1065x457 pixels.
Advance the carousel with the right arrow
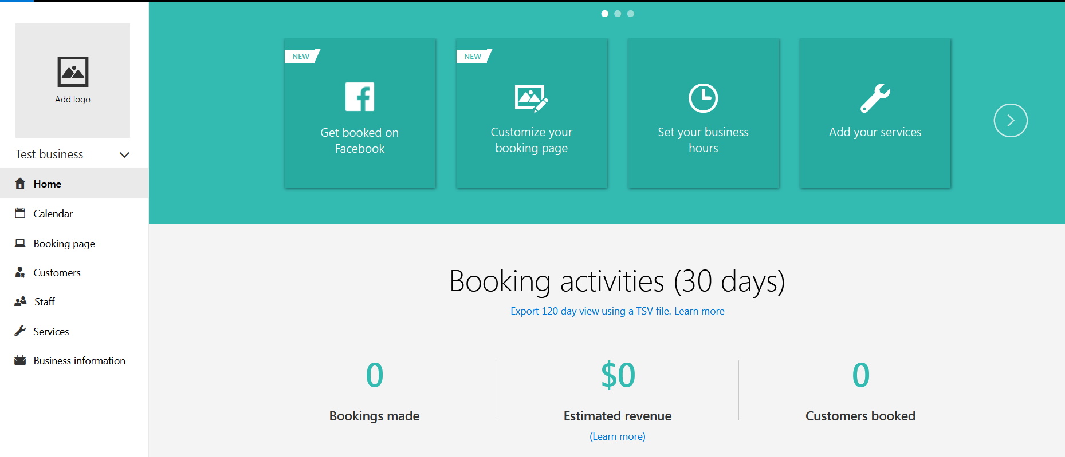point(1010,120)
